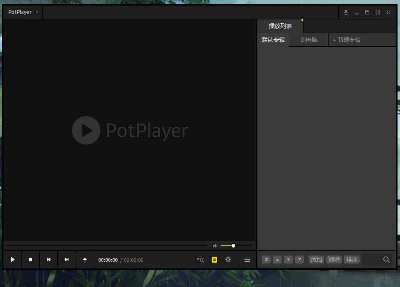The image size is (400, 287).
Task: Click the video seek bar
Action: [x=106, y=246]
